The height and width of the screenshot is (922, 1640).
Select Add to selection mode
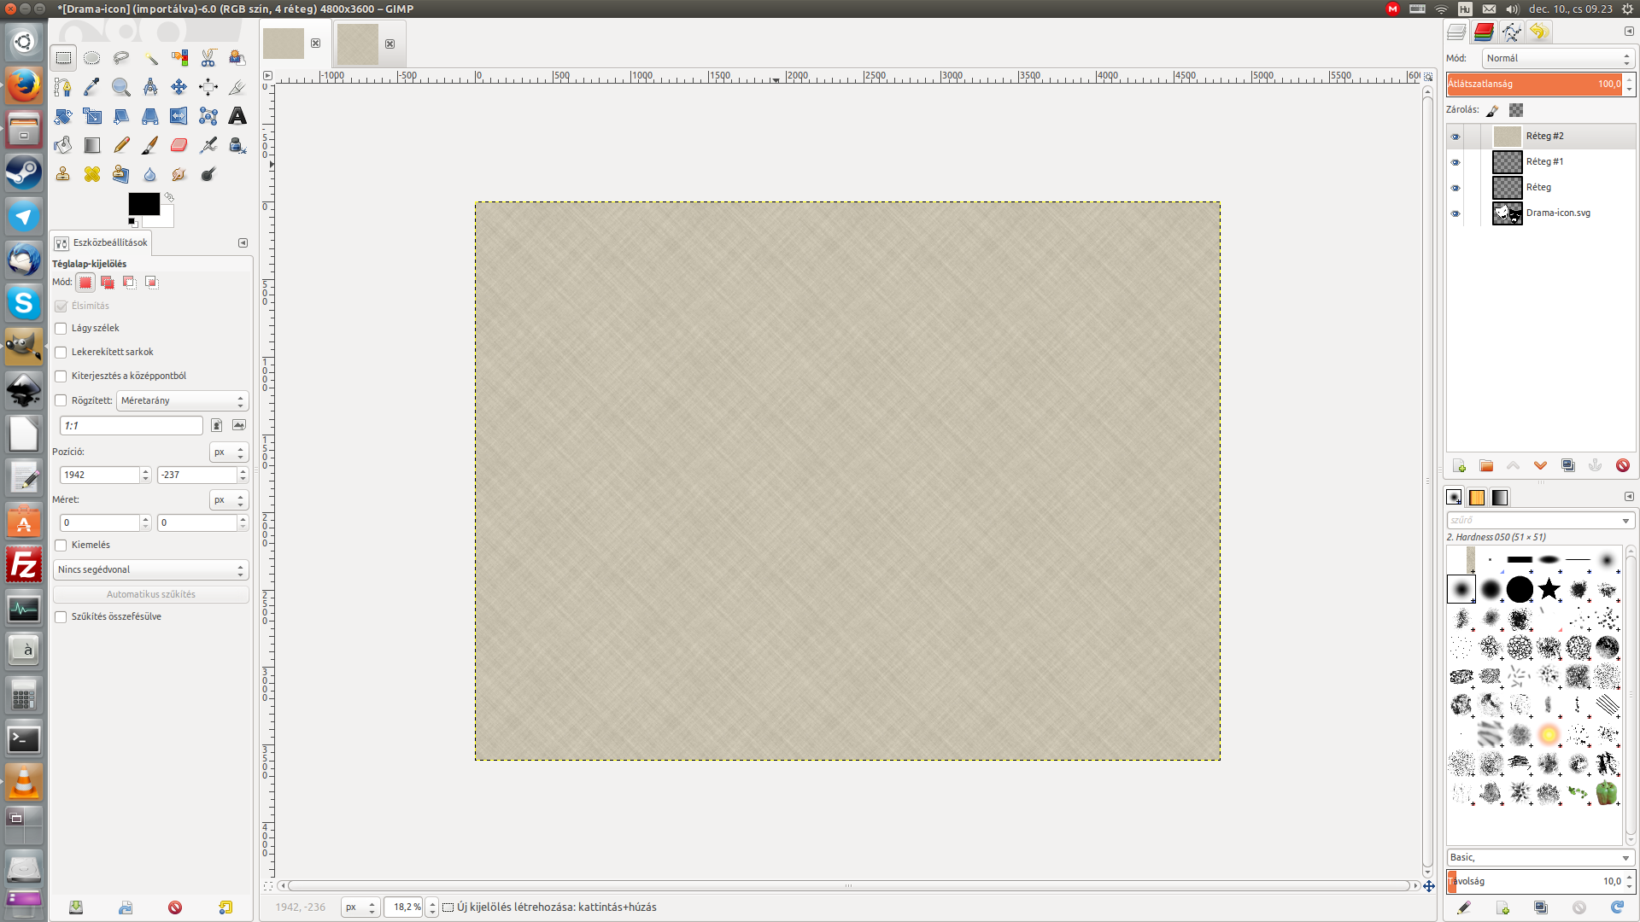point(108,282)
